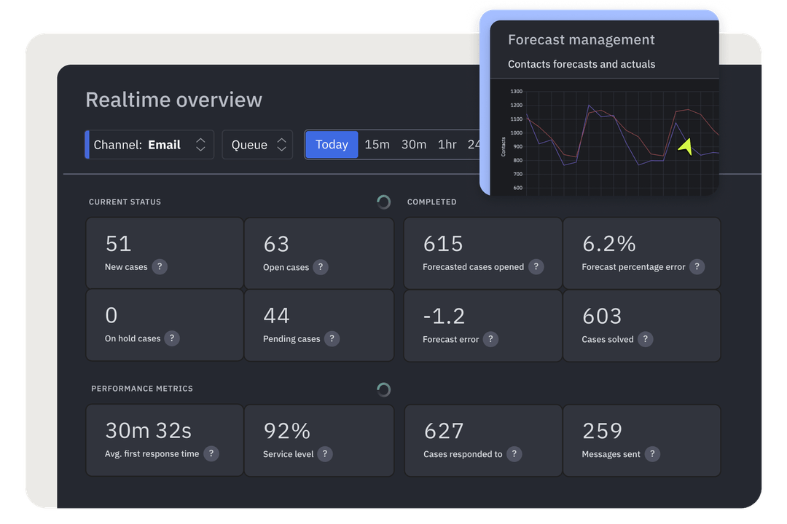The height and width of the screenshot is (524, 787).
Task: Switch to the 1hr tab
Action: coord(447,144)
